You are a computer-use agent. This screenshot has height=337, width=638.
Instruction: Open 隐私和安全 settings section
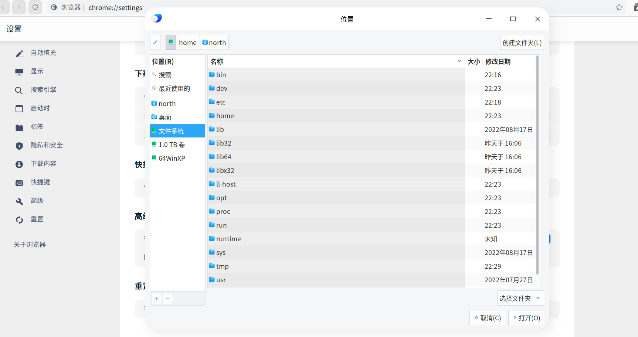tap(47, 145)
